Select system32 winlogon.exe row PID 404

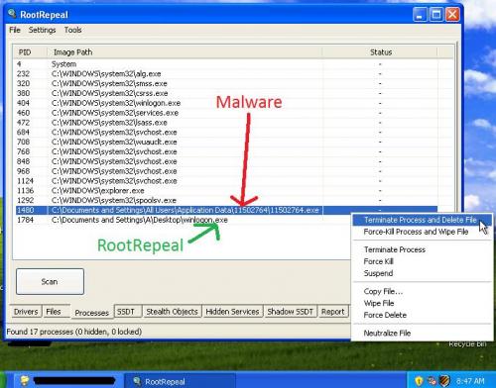coord(227,103)
